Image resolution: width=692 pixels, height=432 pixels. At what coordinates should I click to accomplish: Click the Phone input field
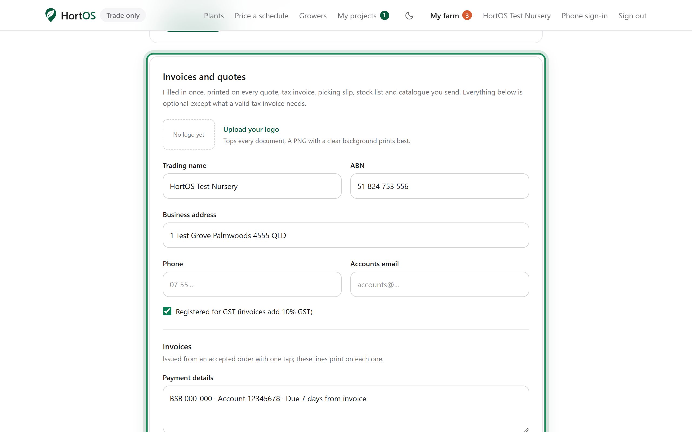coord(252,284)
